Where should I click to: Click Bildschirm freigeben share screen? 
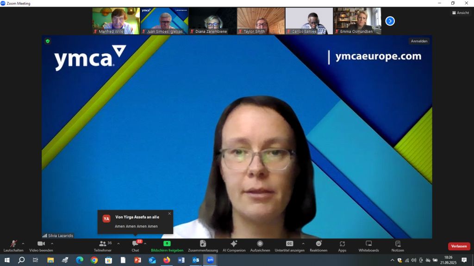pyautogui.click(x=167, y=246)
